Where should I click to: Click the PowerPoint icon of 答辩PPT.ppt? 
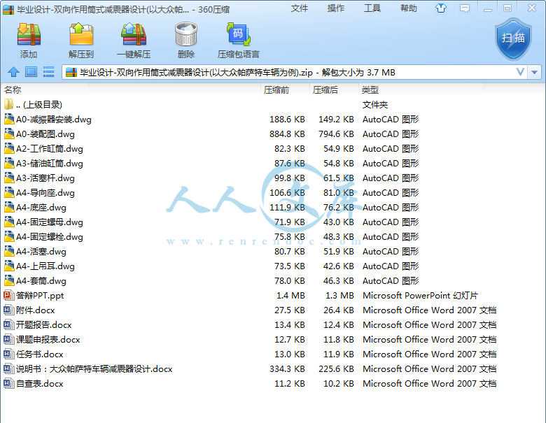click(x=8, y=295)
